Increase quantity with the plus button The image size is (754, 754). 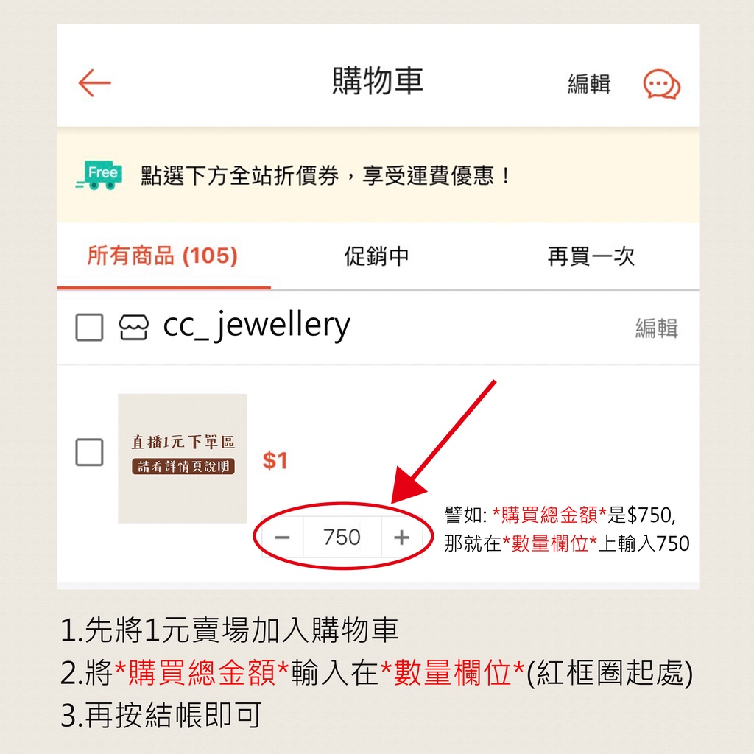401,537
